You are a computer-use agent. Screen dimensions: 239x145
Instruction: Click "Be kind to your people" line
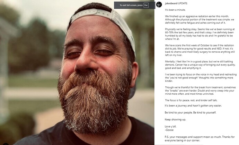[190, 113]
